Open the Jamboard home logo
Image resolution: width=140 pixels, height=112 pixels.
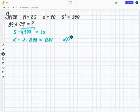[x=3, y=3]
